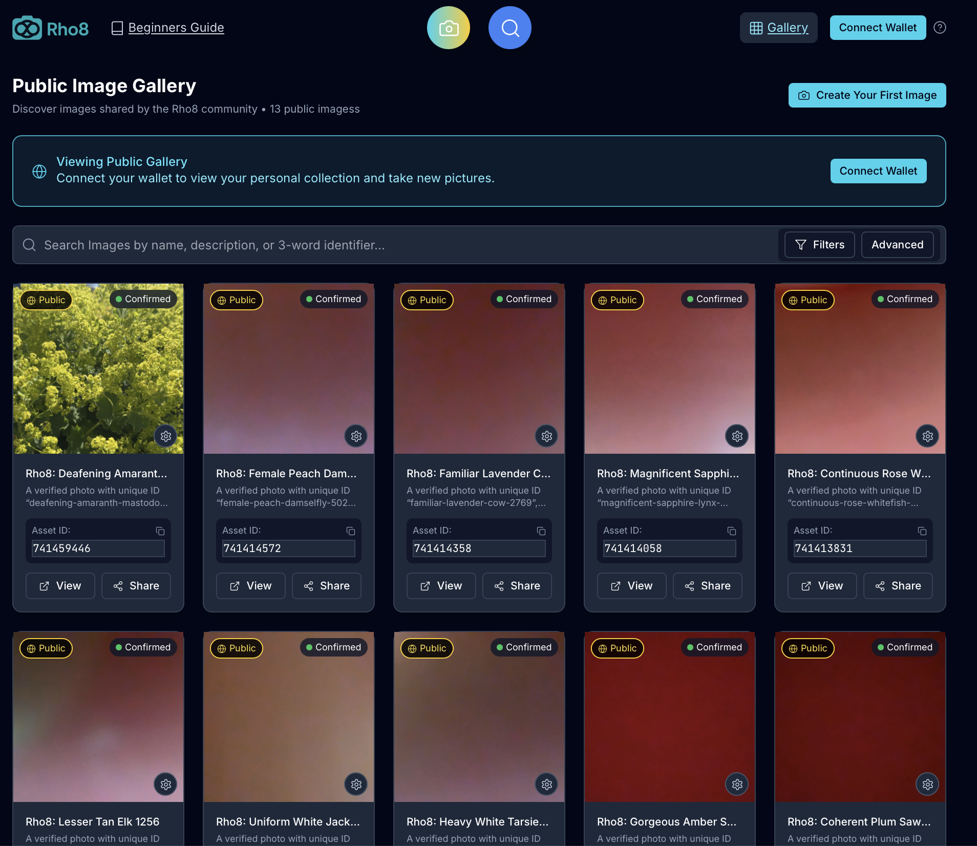The width and height of the screenshot is (977, 846).
Task: Open the Gallery tab in header
Action: click(779, 28)
